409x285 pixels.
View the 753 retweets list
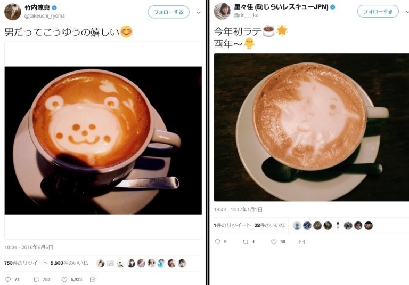(26, 263)
